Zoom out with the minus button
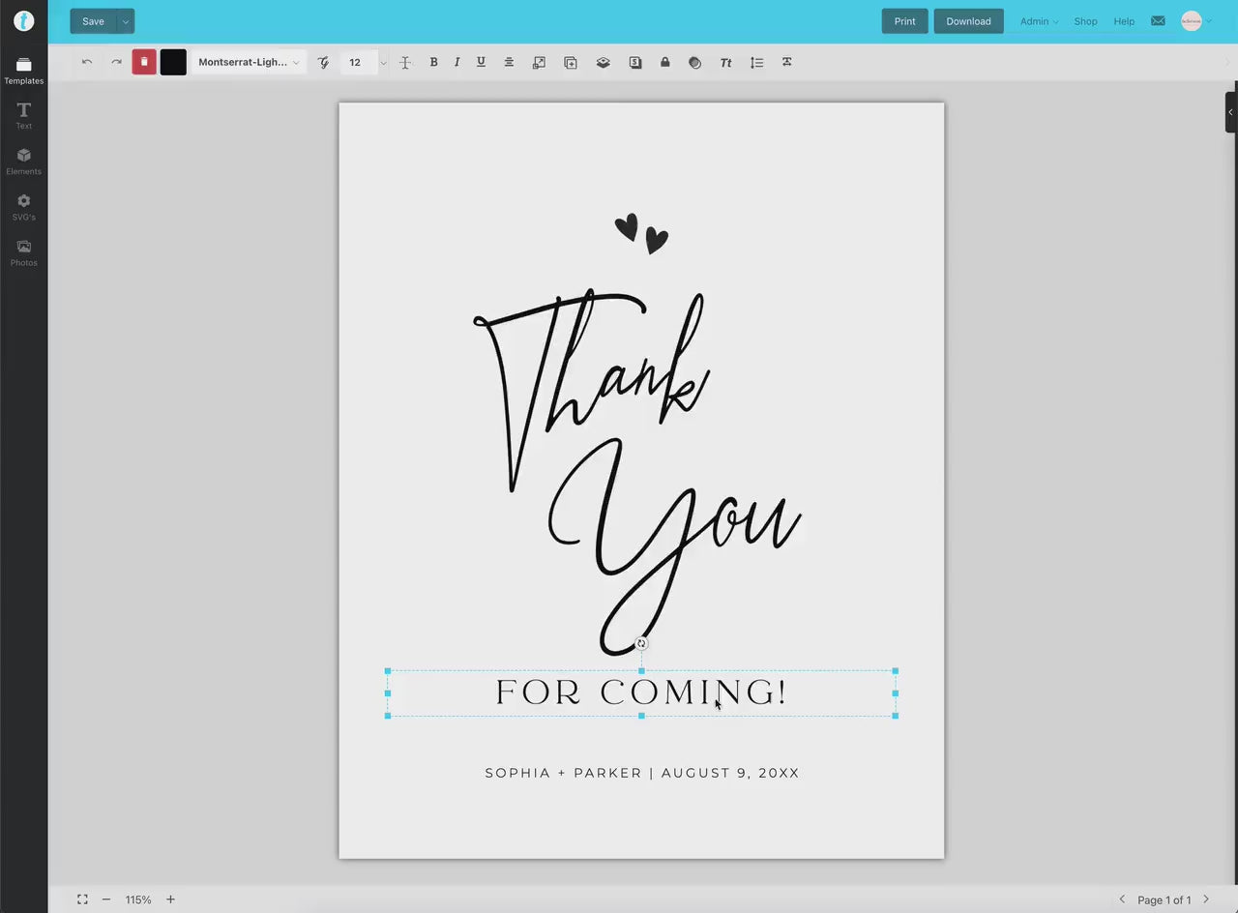 106,899
